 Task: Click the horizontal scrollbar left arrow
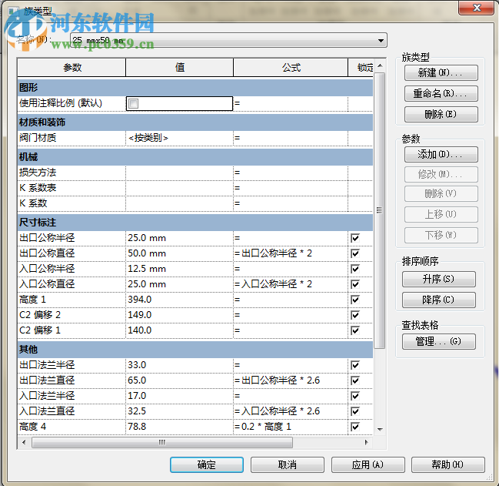coord(24,442)
